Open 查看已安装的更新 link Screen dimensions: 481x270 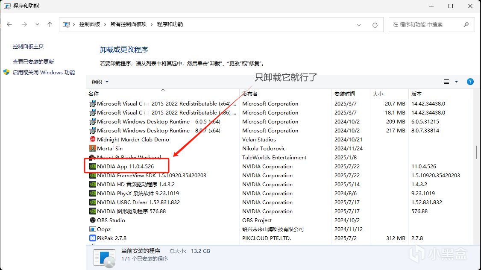(x=33, y=62)
